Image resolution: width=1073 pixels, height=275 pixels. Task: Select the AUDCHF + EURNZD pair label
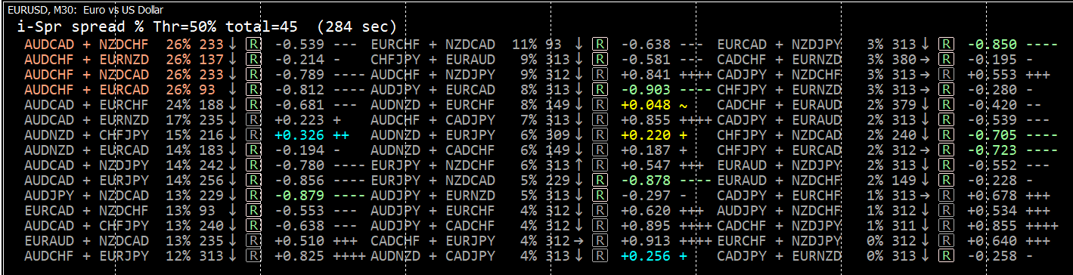click(x=91, y=60)
